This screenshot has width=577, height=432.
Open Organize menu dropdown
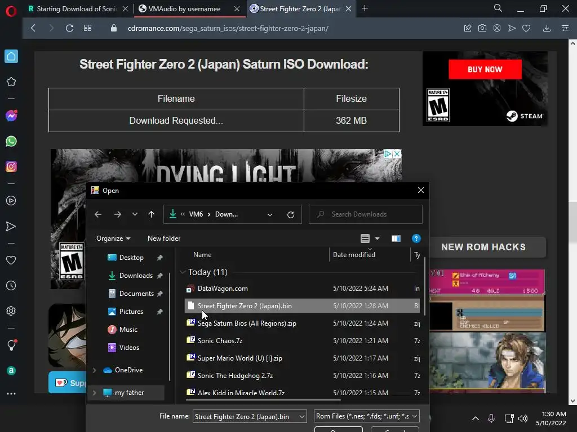click(x=113, y=238)
